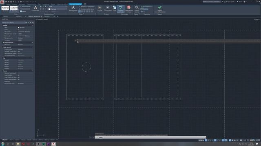The width and height of the screenshot is (261, 146).
Task: Switch to the Annotate ribbon tab
Action: point(22,4)
